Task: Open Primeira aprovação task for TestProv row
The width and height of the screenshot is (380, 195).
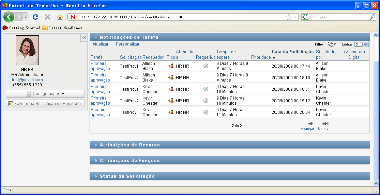Action: (100, 112)
